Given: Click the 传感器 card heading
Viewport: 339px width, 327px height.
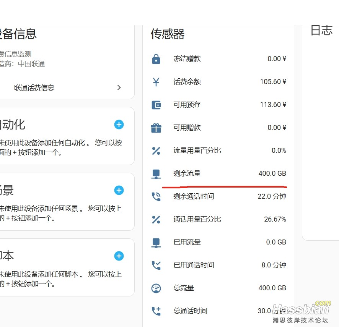Looking at the screenshot, I should (168, 34).
